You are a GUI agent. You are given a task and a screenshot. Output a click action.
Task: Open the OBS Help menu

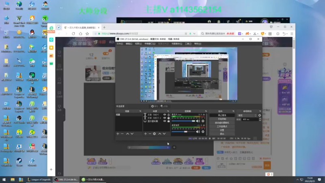(197, 44)
